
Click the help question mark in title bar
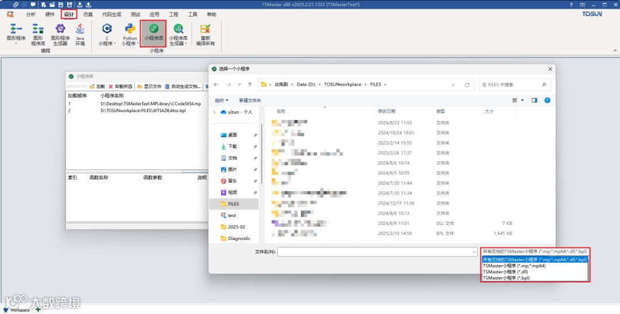(x=571, y=5)
